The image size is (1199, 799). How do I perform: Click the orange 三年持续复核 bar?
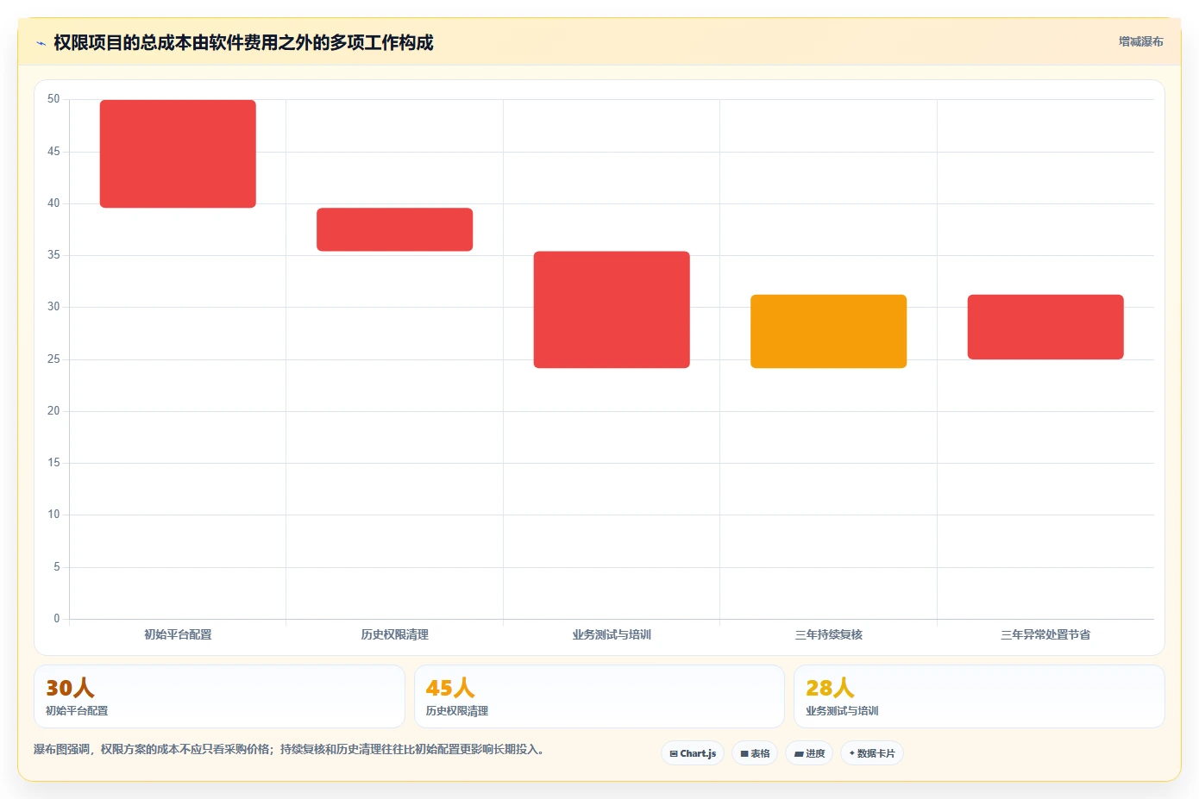[828, 331]
